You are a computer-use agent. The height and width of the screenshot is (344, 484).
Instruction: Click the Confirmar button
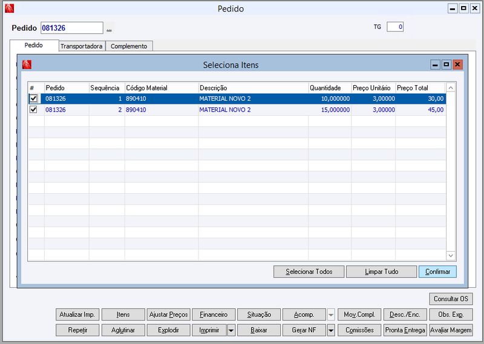[437, 272]
